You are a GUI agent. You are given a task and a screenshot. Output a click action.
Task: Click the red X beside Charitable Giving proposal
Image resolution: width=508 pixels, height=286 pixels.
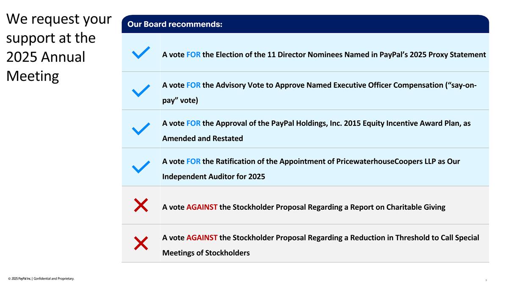point(141,205)
